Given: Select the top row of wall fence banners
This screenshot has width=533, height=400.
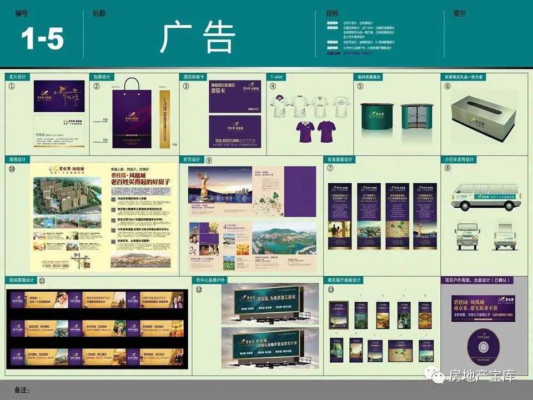Looking at the screenshot, I should (x=97, y=299).
